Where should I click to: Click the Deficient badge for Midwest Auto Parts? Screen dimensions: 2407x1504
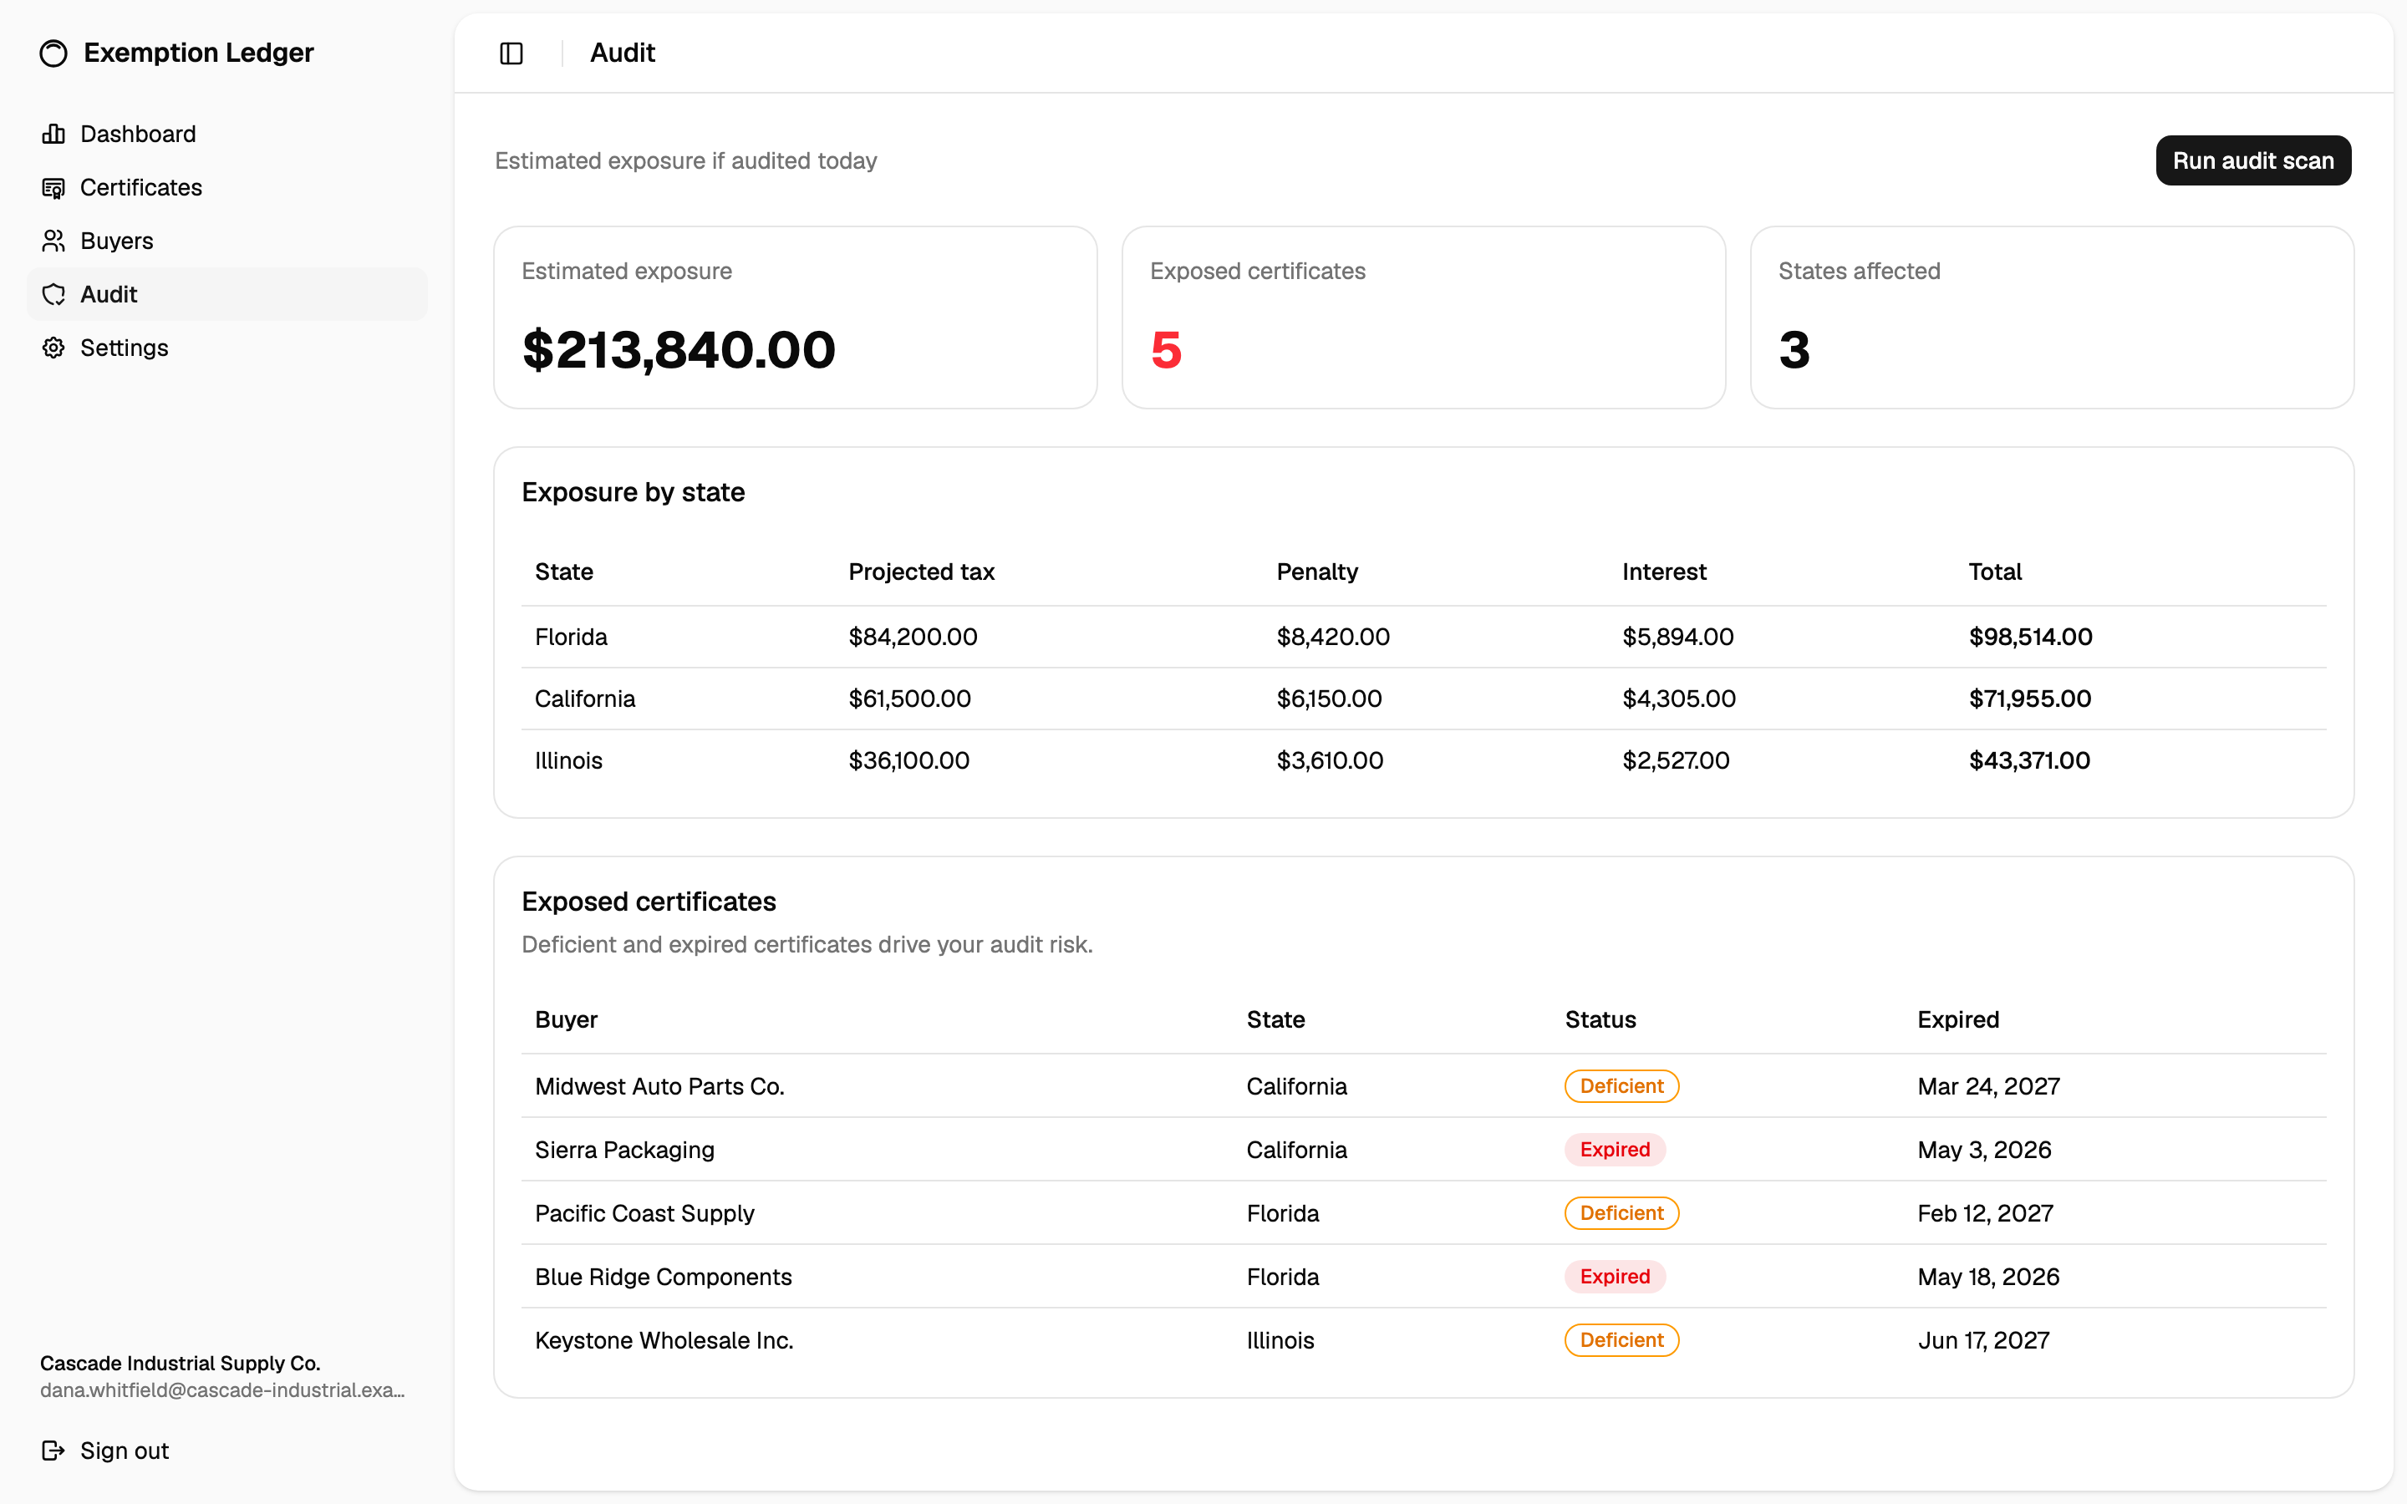(1621, 1086)
